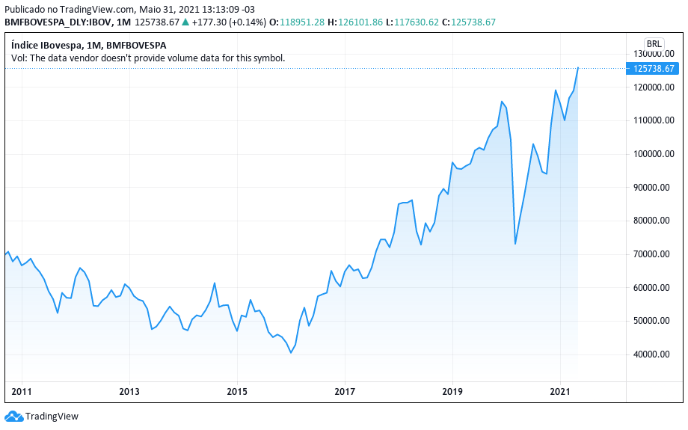Image resolution: width=688 pixels, height=430 pixels.
Task: Click the TradingView cloud logo icon
Action: coord(13,416)
